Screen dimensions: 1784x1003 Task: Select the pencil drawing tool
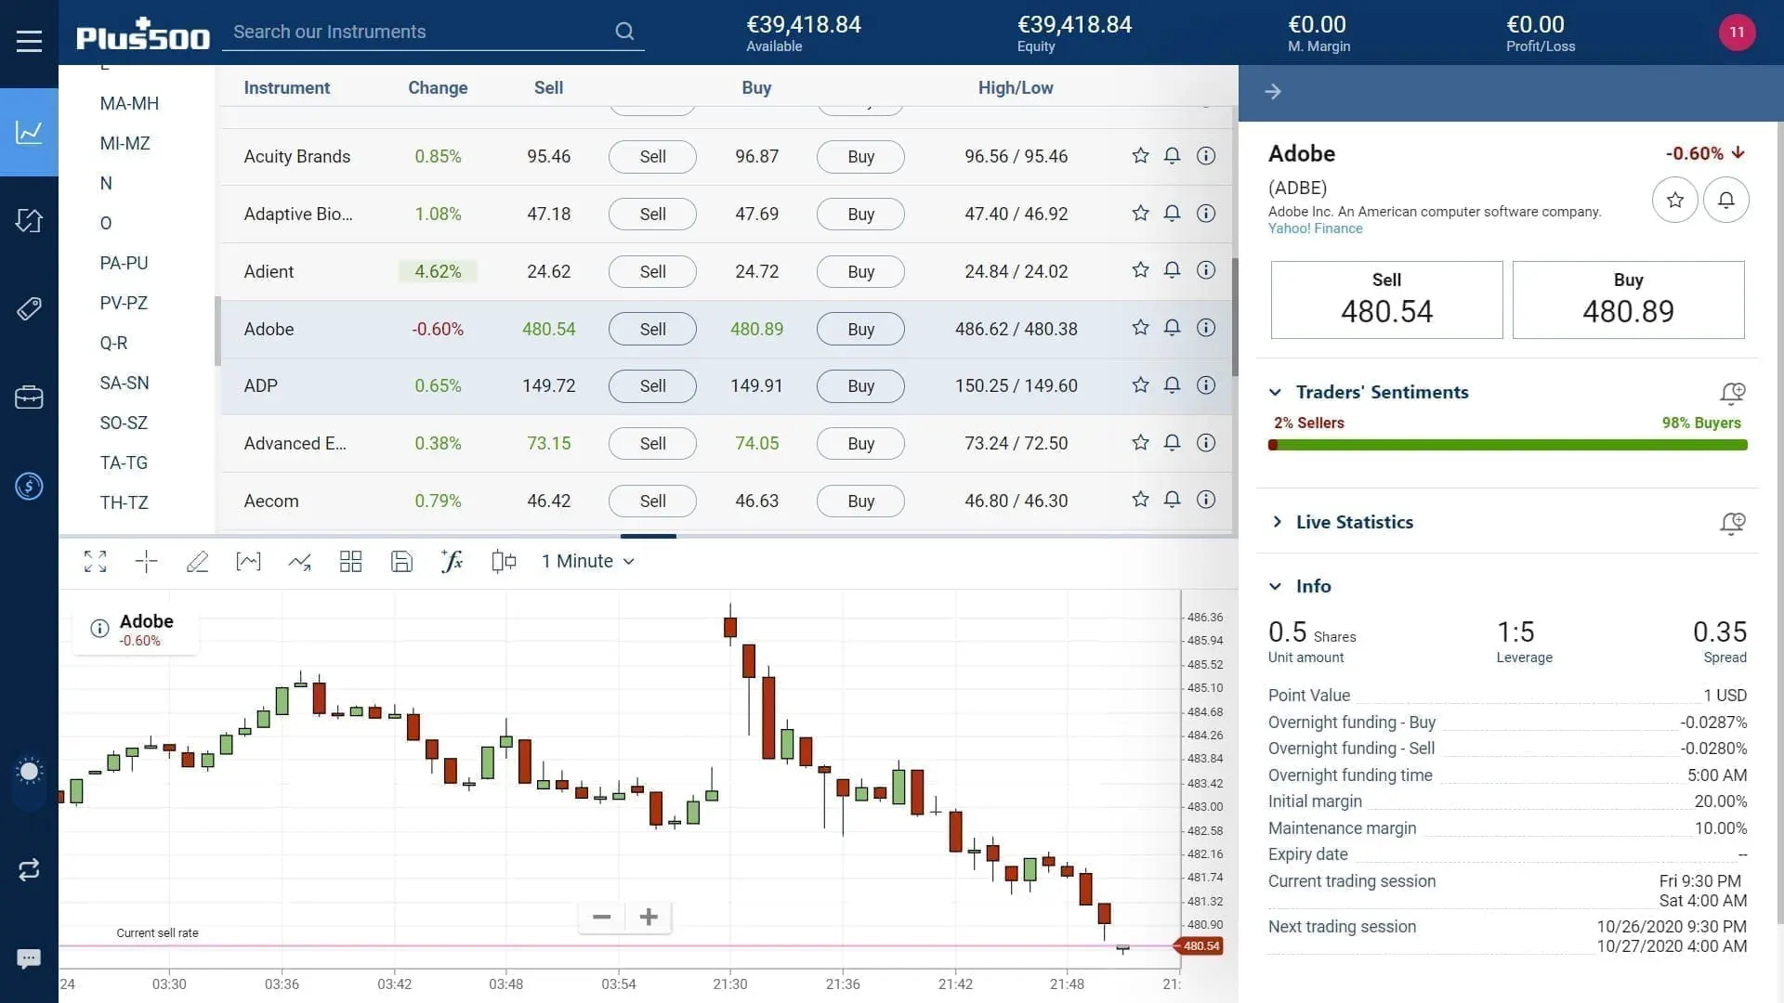tap(197, 561)
